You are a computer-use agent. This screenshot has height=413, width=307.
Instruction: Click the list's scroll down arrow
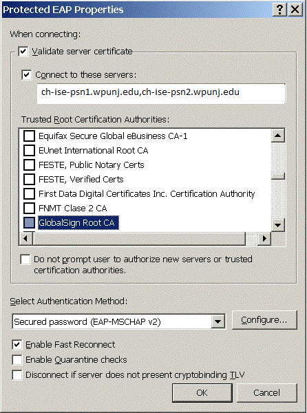pyautogui.click(x=278, y=225)
